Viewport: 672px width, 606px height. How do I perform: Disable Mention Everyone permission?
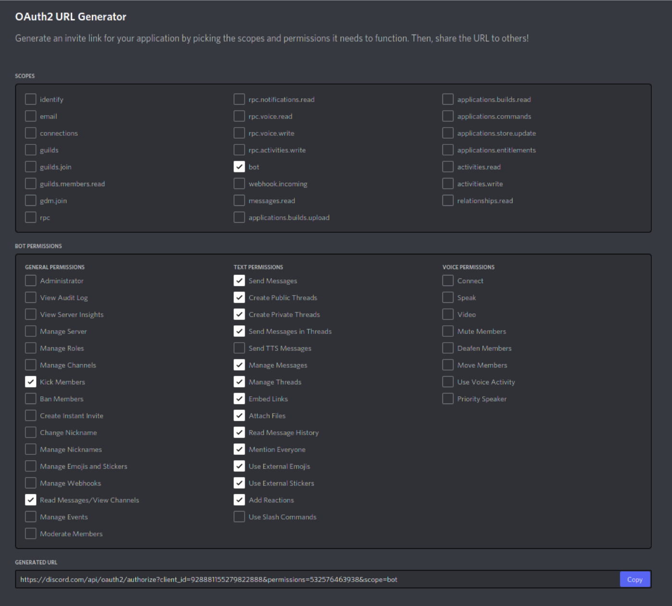coord(239,449)
